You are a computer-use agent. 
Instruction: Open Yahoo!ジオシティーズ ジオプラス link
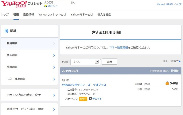(84, 85)
